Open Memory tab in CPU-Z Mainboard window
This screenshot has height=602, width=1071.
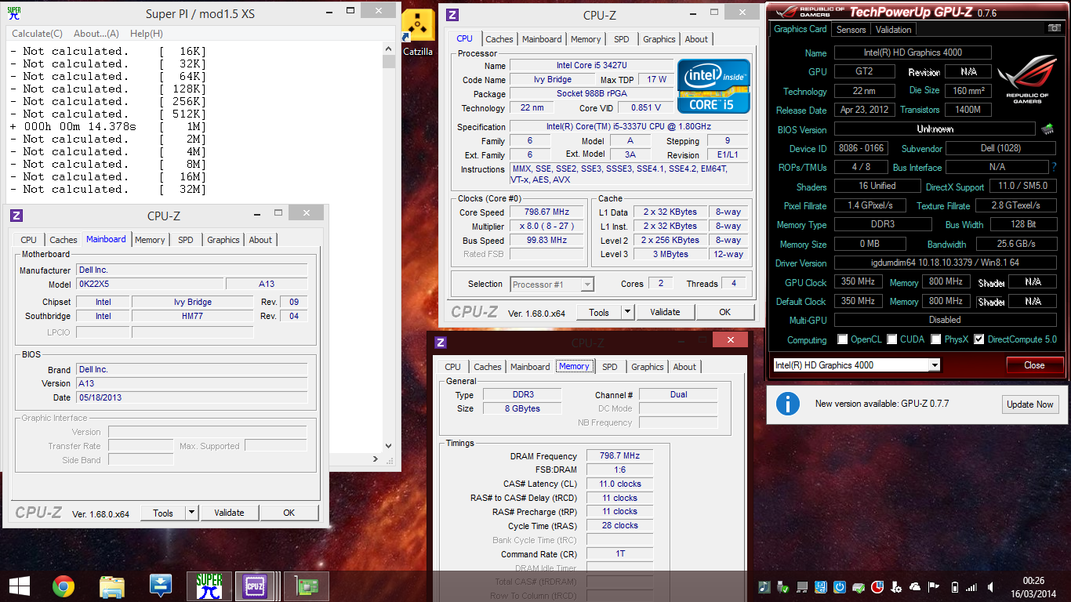tap(150, 240)
